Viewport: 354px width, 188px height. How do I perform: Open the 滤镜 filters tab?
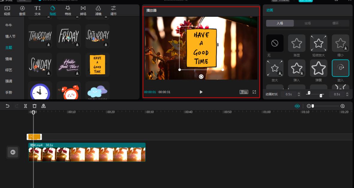pyautogui.click(x=98, y=10)
